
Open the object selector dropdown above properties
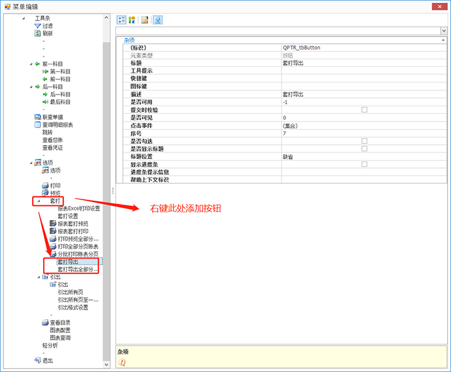[x=444, y=30]
